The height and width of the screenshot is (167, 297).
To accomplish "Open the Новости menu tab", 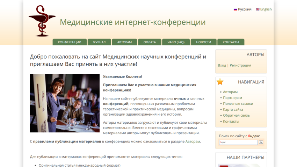I will tap(203, 42).
